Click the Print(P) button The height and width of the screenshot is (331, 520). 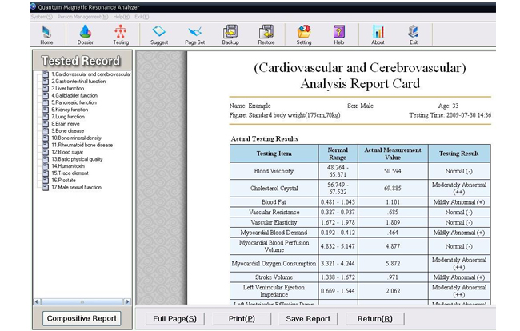(x=242, y=319)
